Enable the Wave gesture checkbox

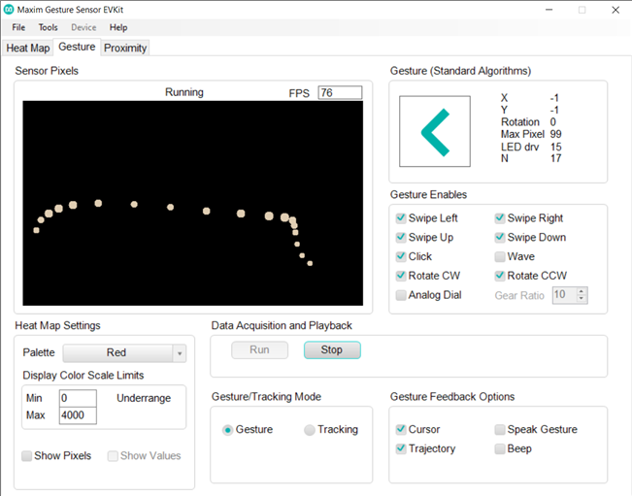point(500,257)
